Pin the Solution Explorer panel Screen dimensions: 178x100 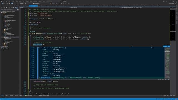click(17, 6)
